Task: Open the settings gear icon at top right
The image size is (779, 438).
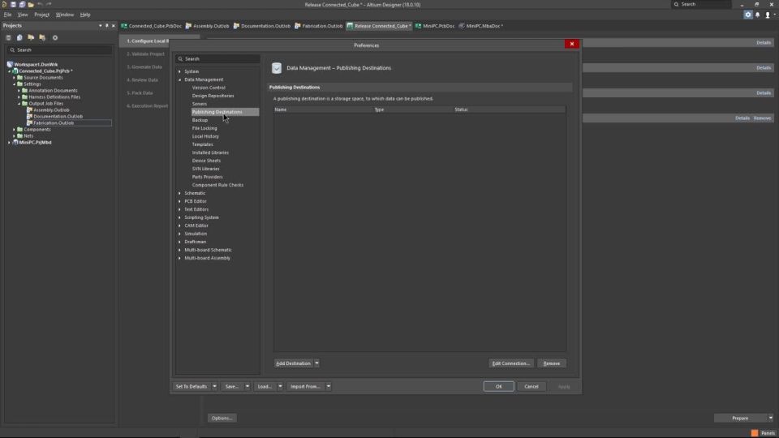Action: [747, 15]
